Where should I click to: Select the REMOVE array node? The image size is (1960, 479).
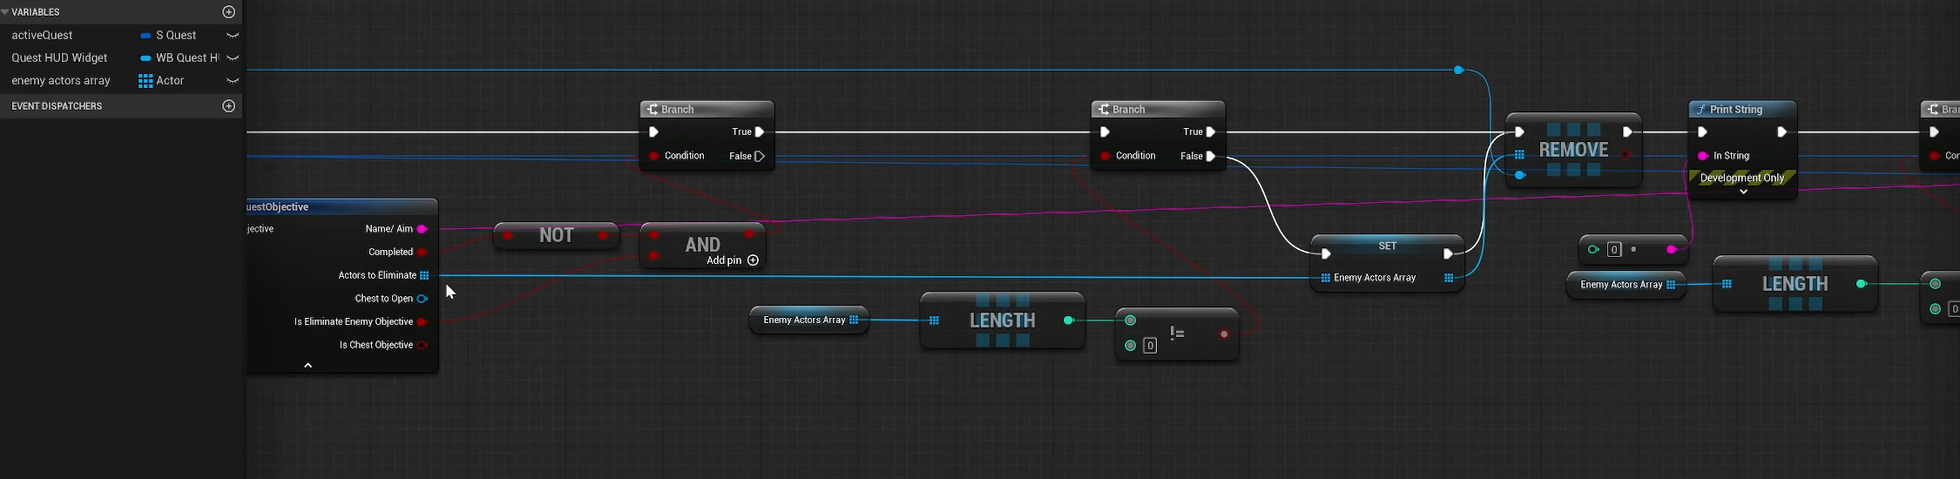click(x=1573, y=150)
